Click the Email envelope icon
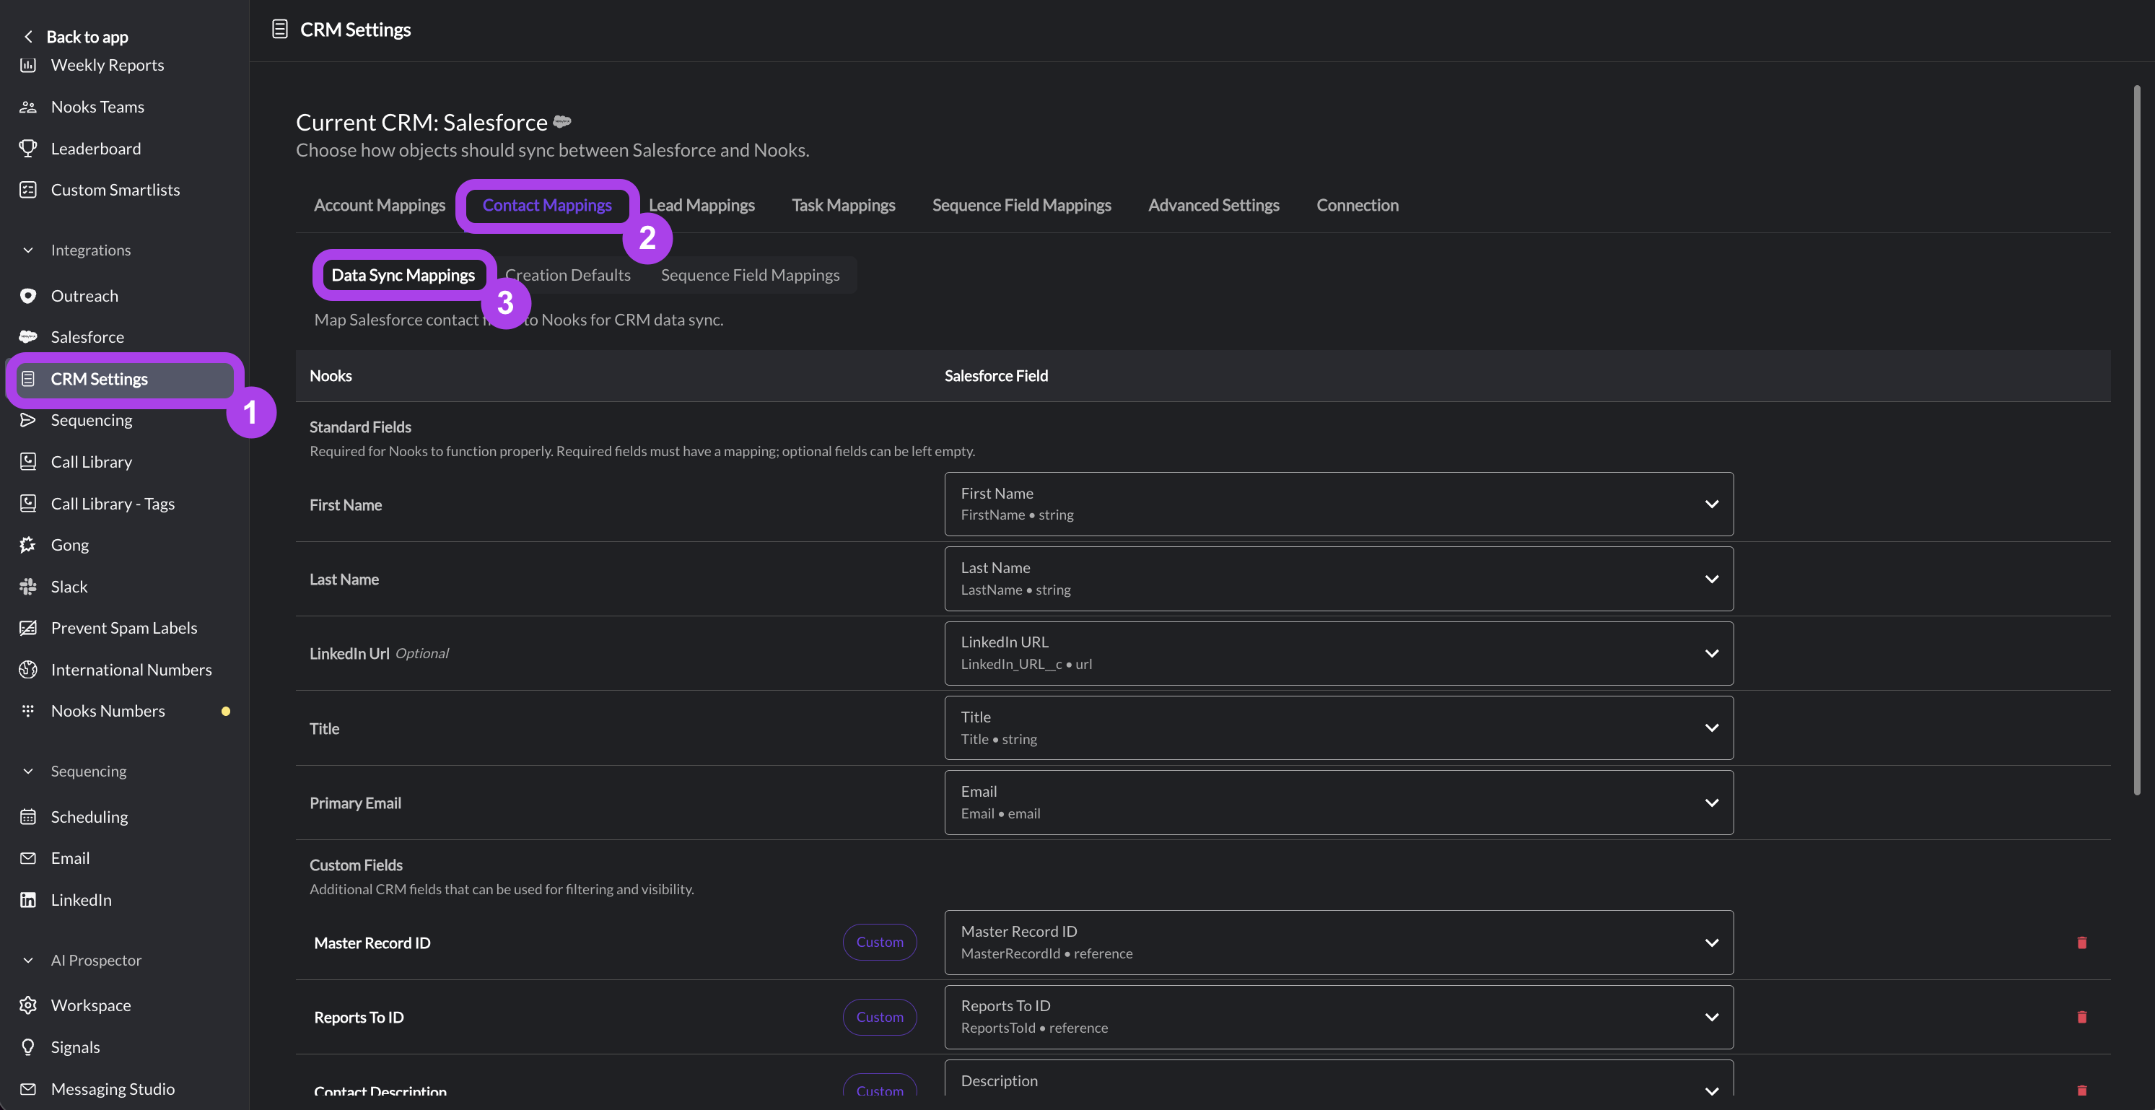 27,858
